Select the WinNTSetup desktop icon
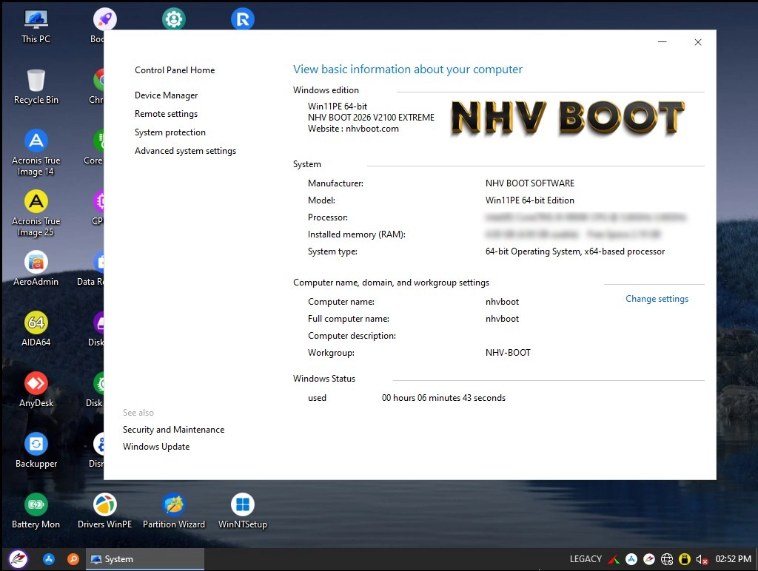758x571 pixels. click(243, 510)
